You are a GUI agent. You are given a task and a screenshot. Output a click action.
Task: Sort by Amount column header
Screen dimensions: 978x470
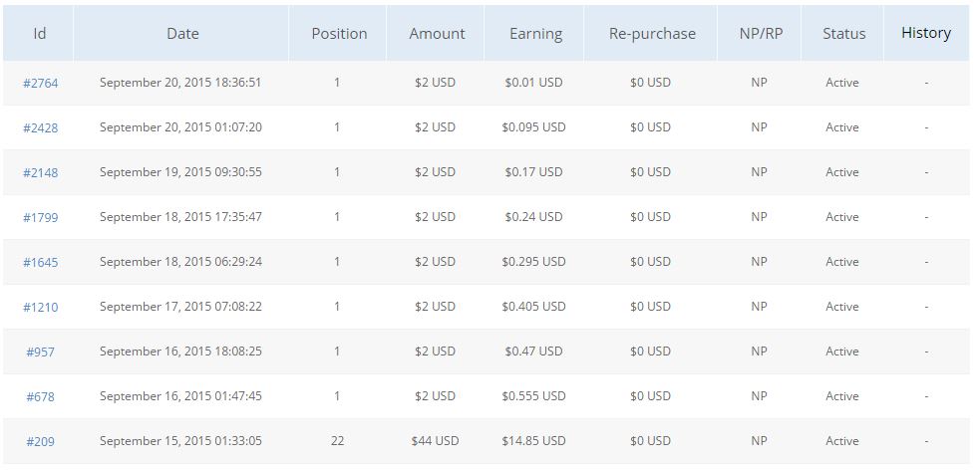[437, 33]
